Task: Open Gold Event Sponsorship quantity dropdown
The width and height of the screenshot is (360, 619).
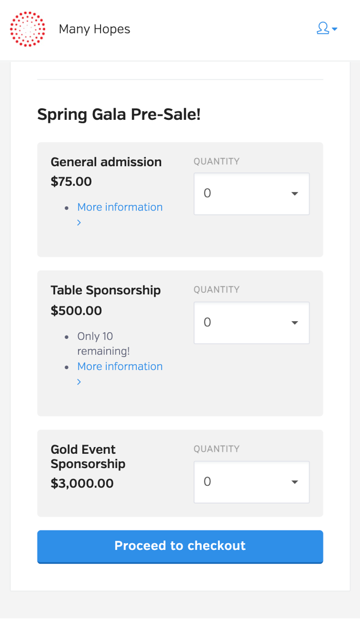Action: 252,482
